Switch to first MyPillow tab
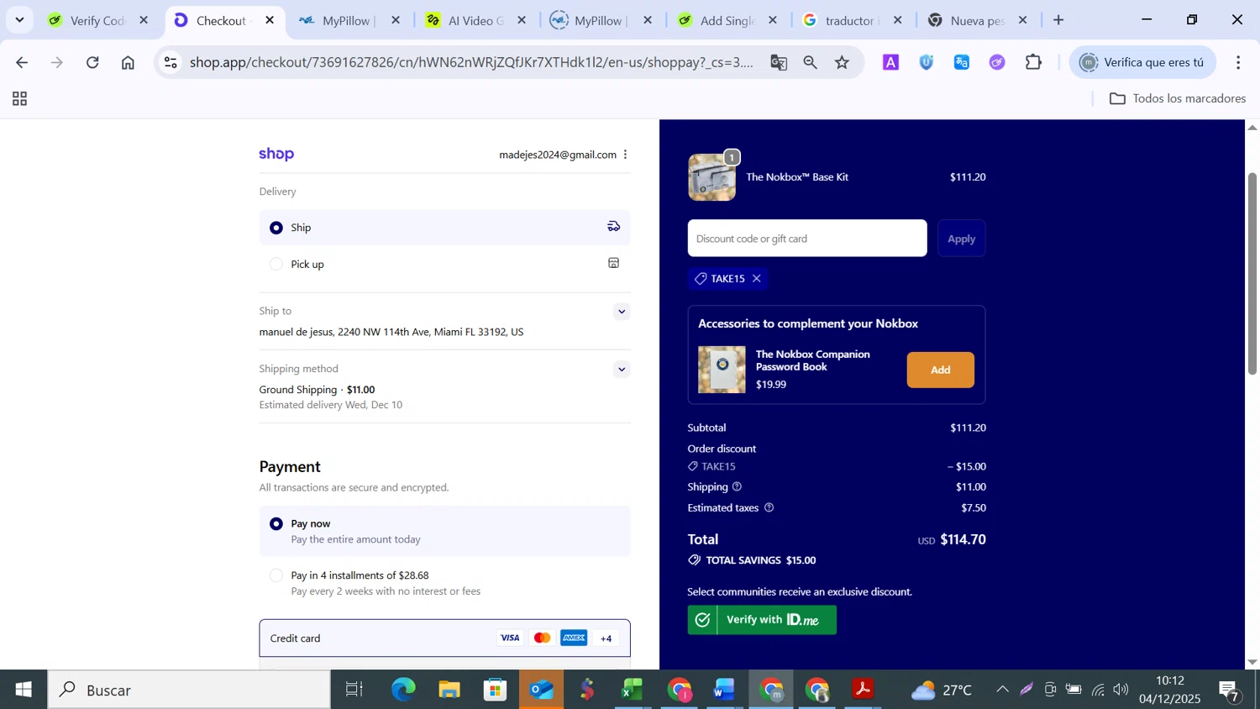The height and width of the screenshot is (709, 1260). (x=348, y=20)
